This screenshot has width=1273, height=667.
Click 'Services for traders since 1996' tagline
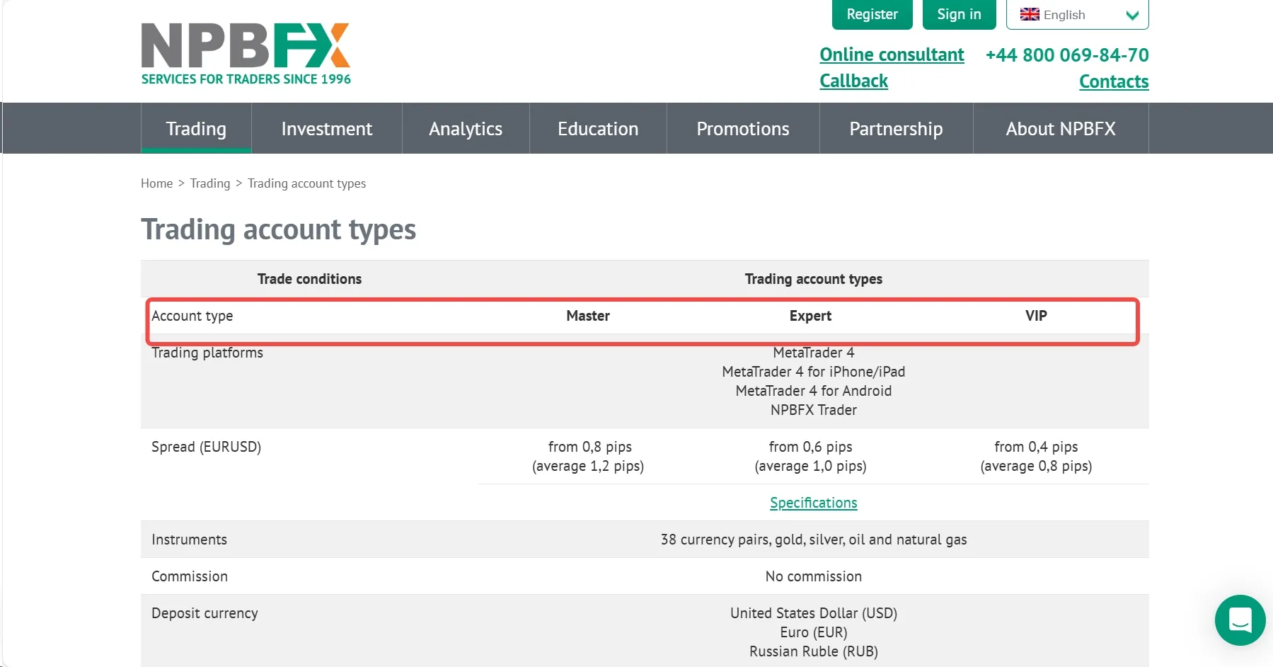(246, 79)
